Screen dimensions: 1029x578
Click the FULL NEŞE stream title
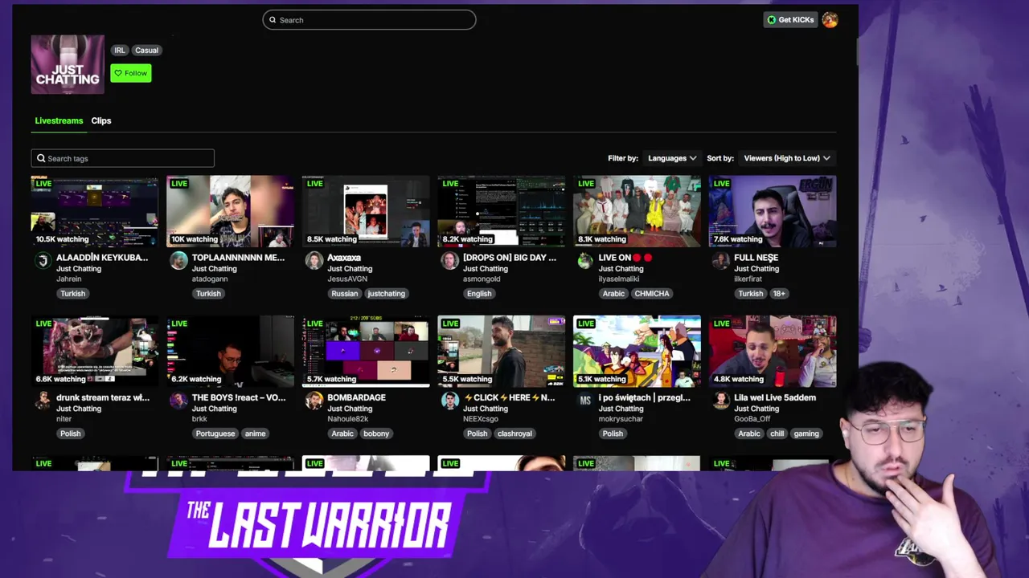tap(756, 258)
